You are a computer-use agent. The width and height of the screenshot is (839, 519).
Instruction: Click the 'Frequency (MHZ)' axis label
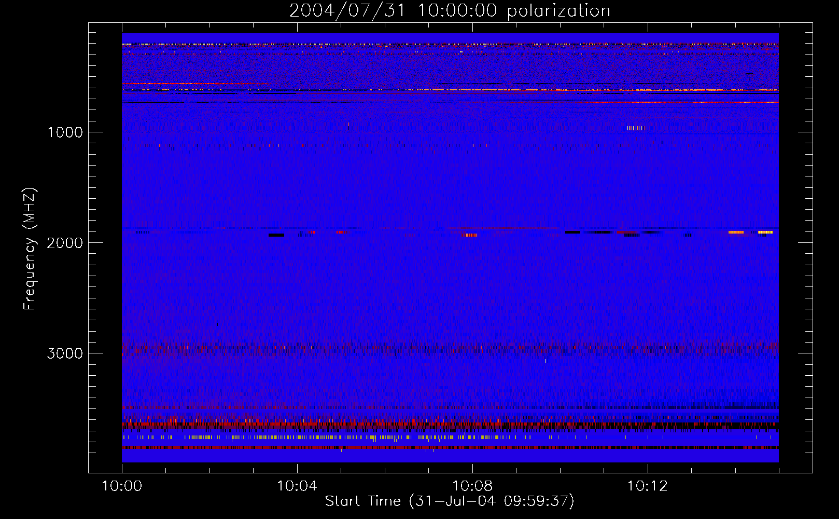point(29,249)
